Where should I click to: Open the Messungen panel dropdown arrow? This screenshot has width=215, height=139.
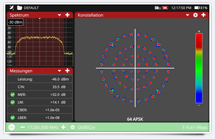[x=59, y=71]
